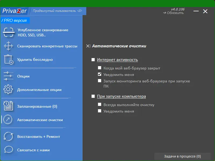Click the deep scan HDD, SSD, USB icon
Screen dimensions: 215x161
coord(8,33)
